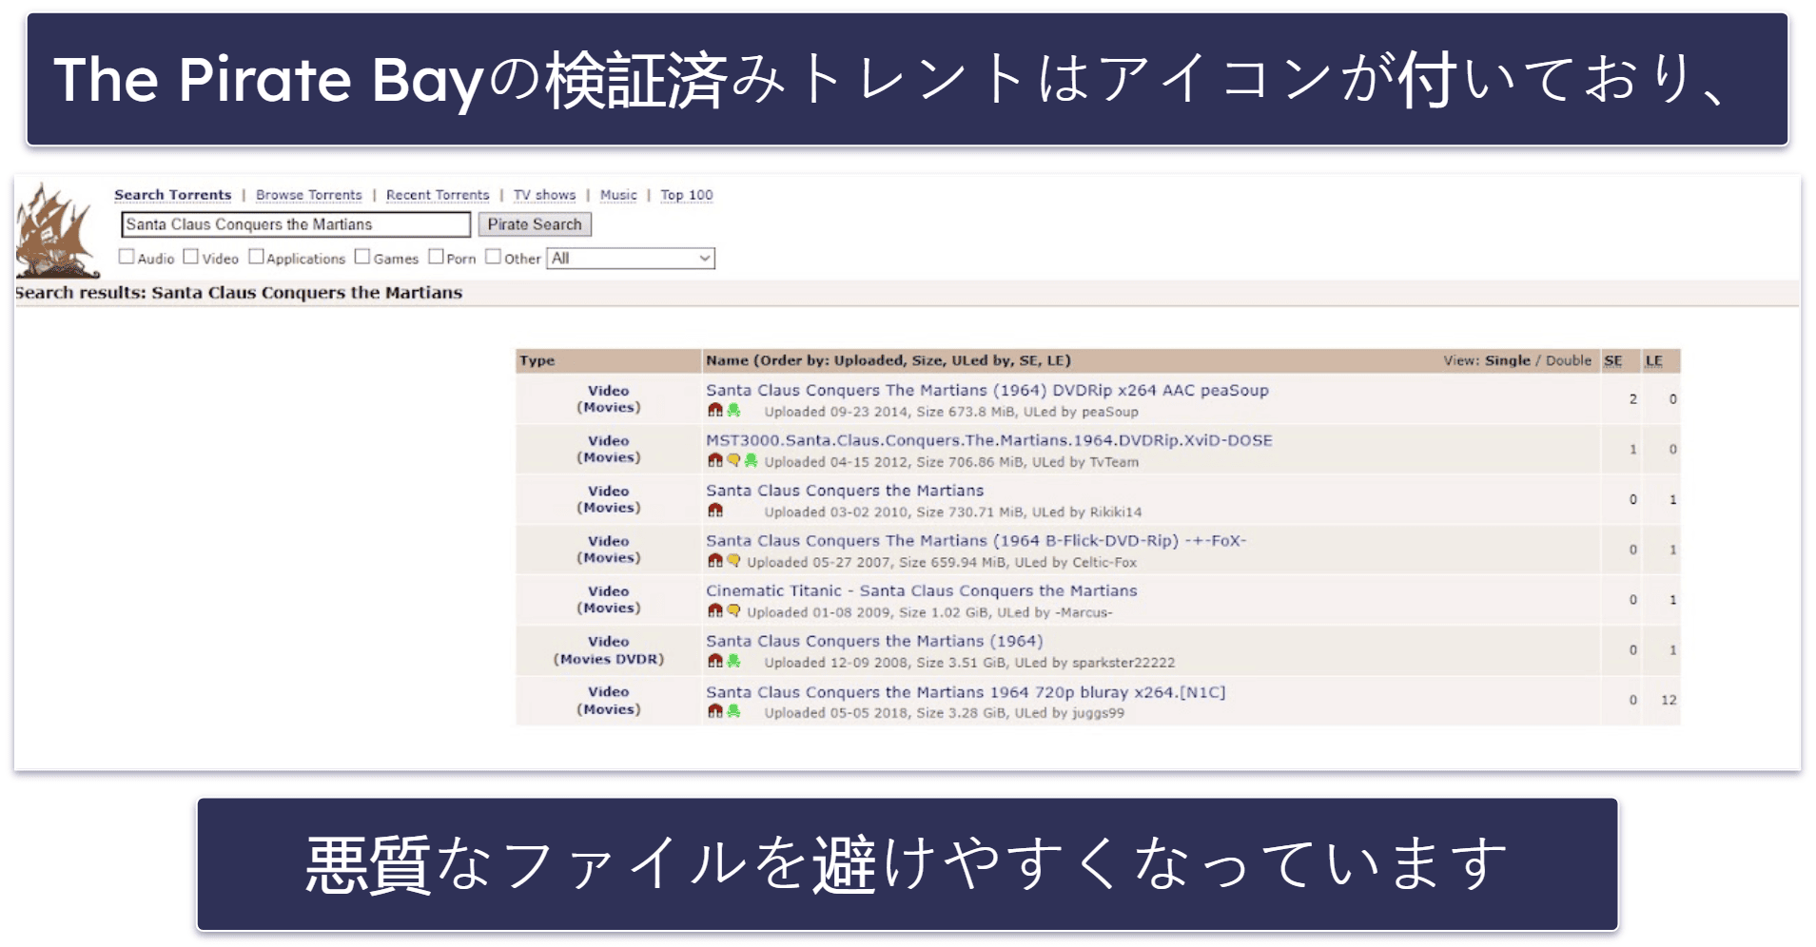
Task: Tick the Video checkbox
Action: (191, 257)
